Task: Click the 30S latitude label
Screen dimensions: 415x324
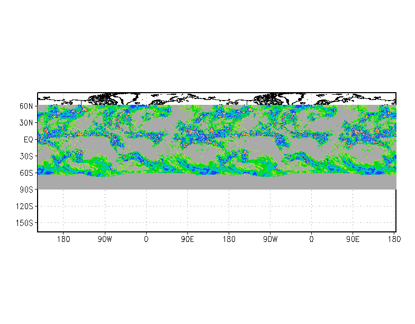Action: tap(26, 156)
